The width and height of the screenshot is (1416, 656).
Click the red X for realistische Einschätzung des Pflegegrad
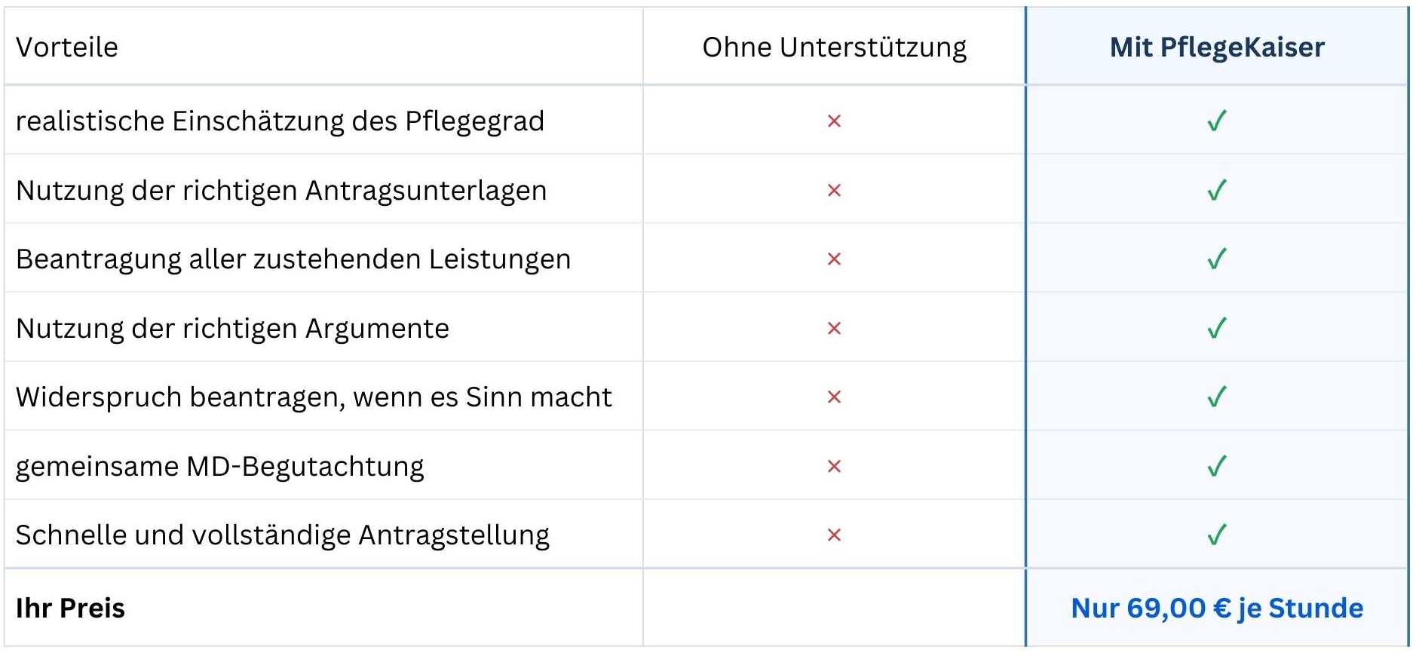(x=834, y=121)
